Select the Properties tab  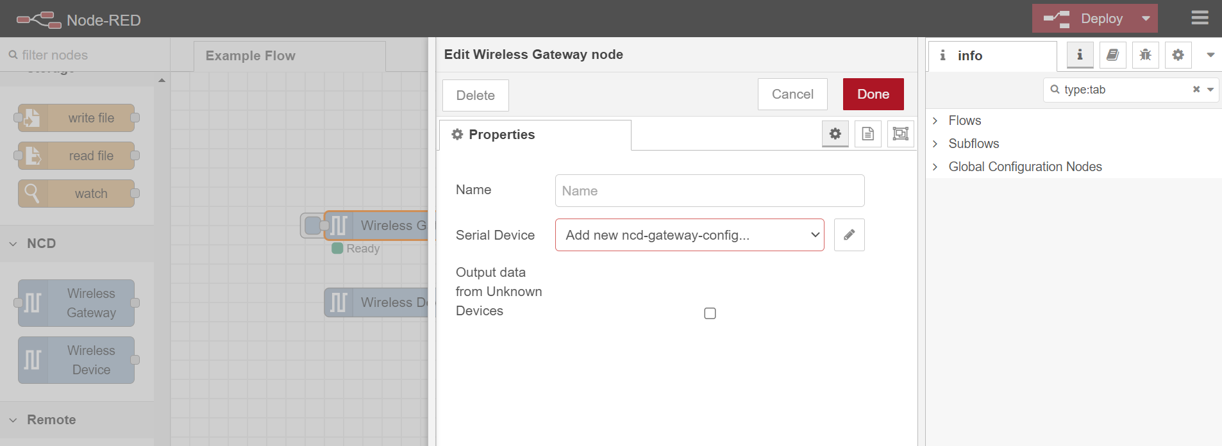[x=501, y=135]
